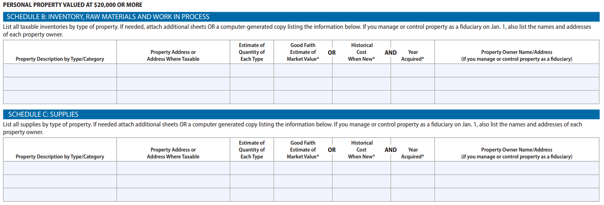
Task: Click Schedule C second row Property Owner Name/Address field
Action: click(x=516, y=182)
